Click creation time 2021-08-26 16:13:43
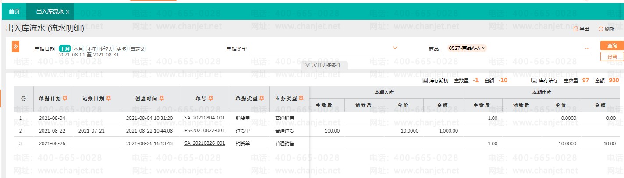The width and height of the screenshot is (624, 178). (149, 143)
